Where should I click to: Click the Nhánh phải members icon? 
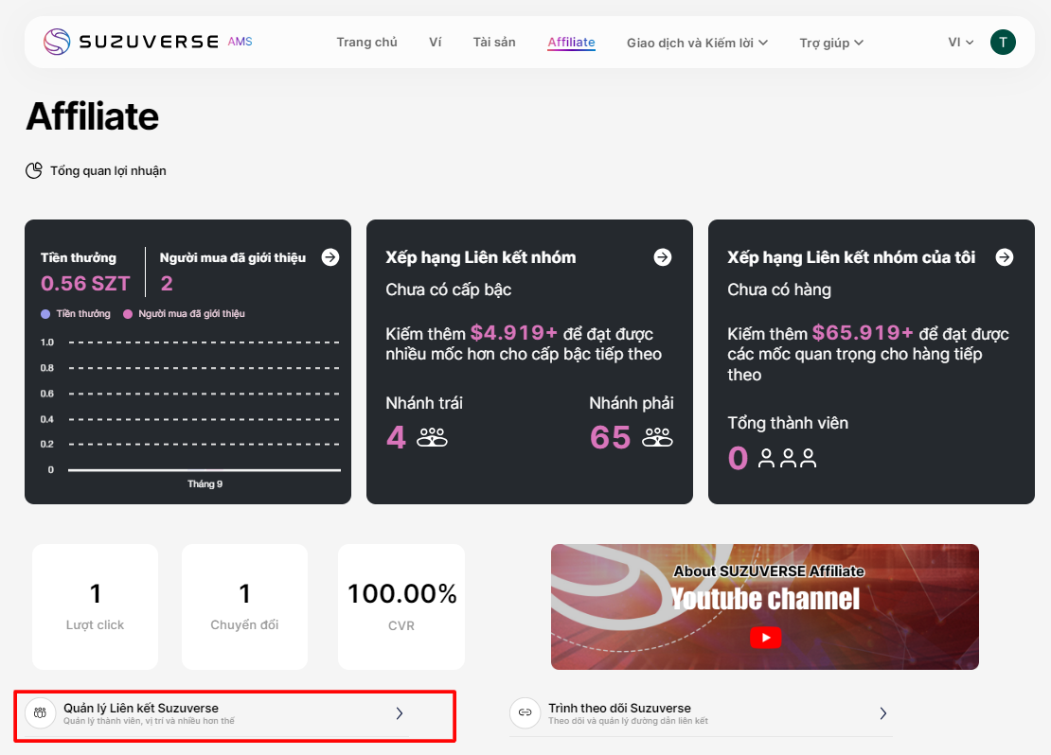tap(657, 437)
